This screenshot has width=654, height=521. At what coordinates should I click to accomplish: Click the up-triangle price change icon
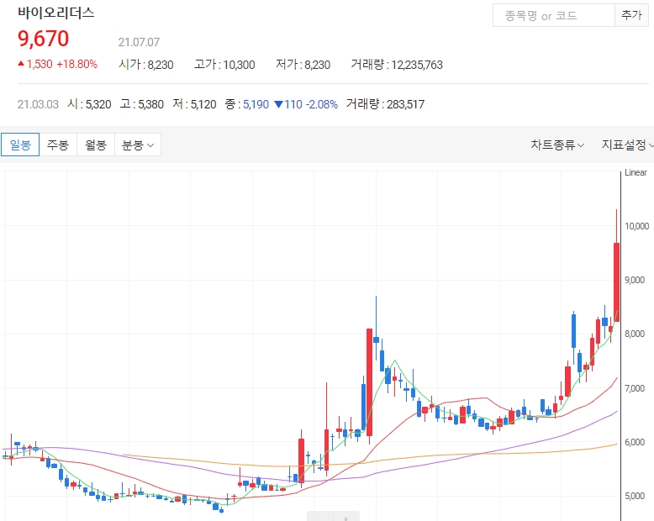point(21,63)
